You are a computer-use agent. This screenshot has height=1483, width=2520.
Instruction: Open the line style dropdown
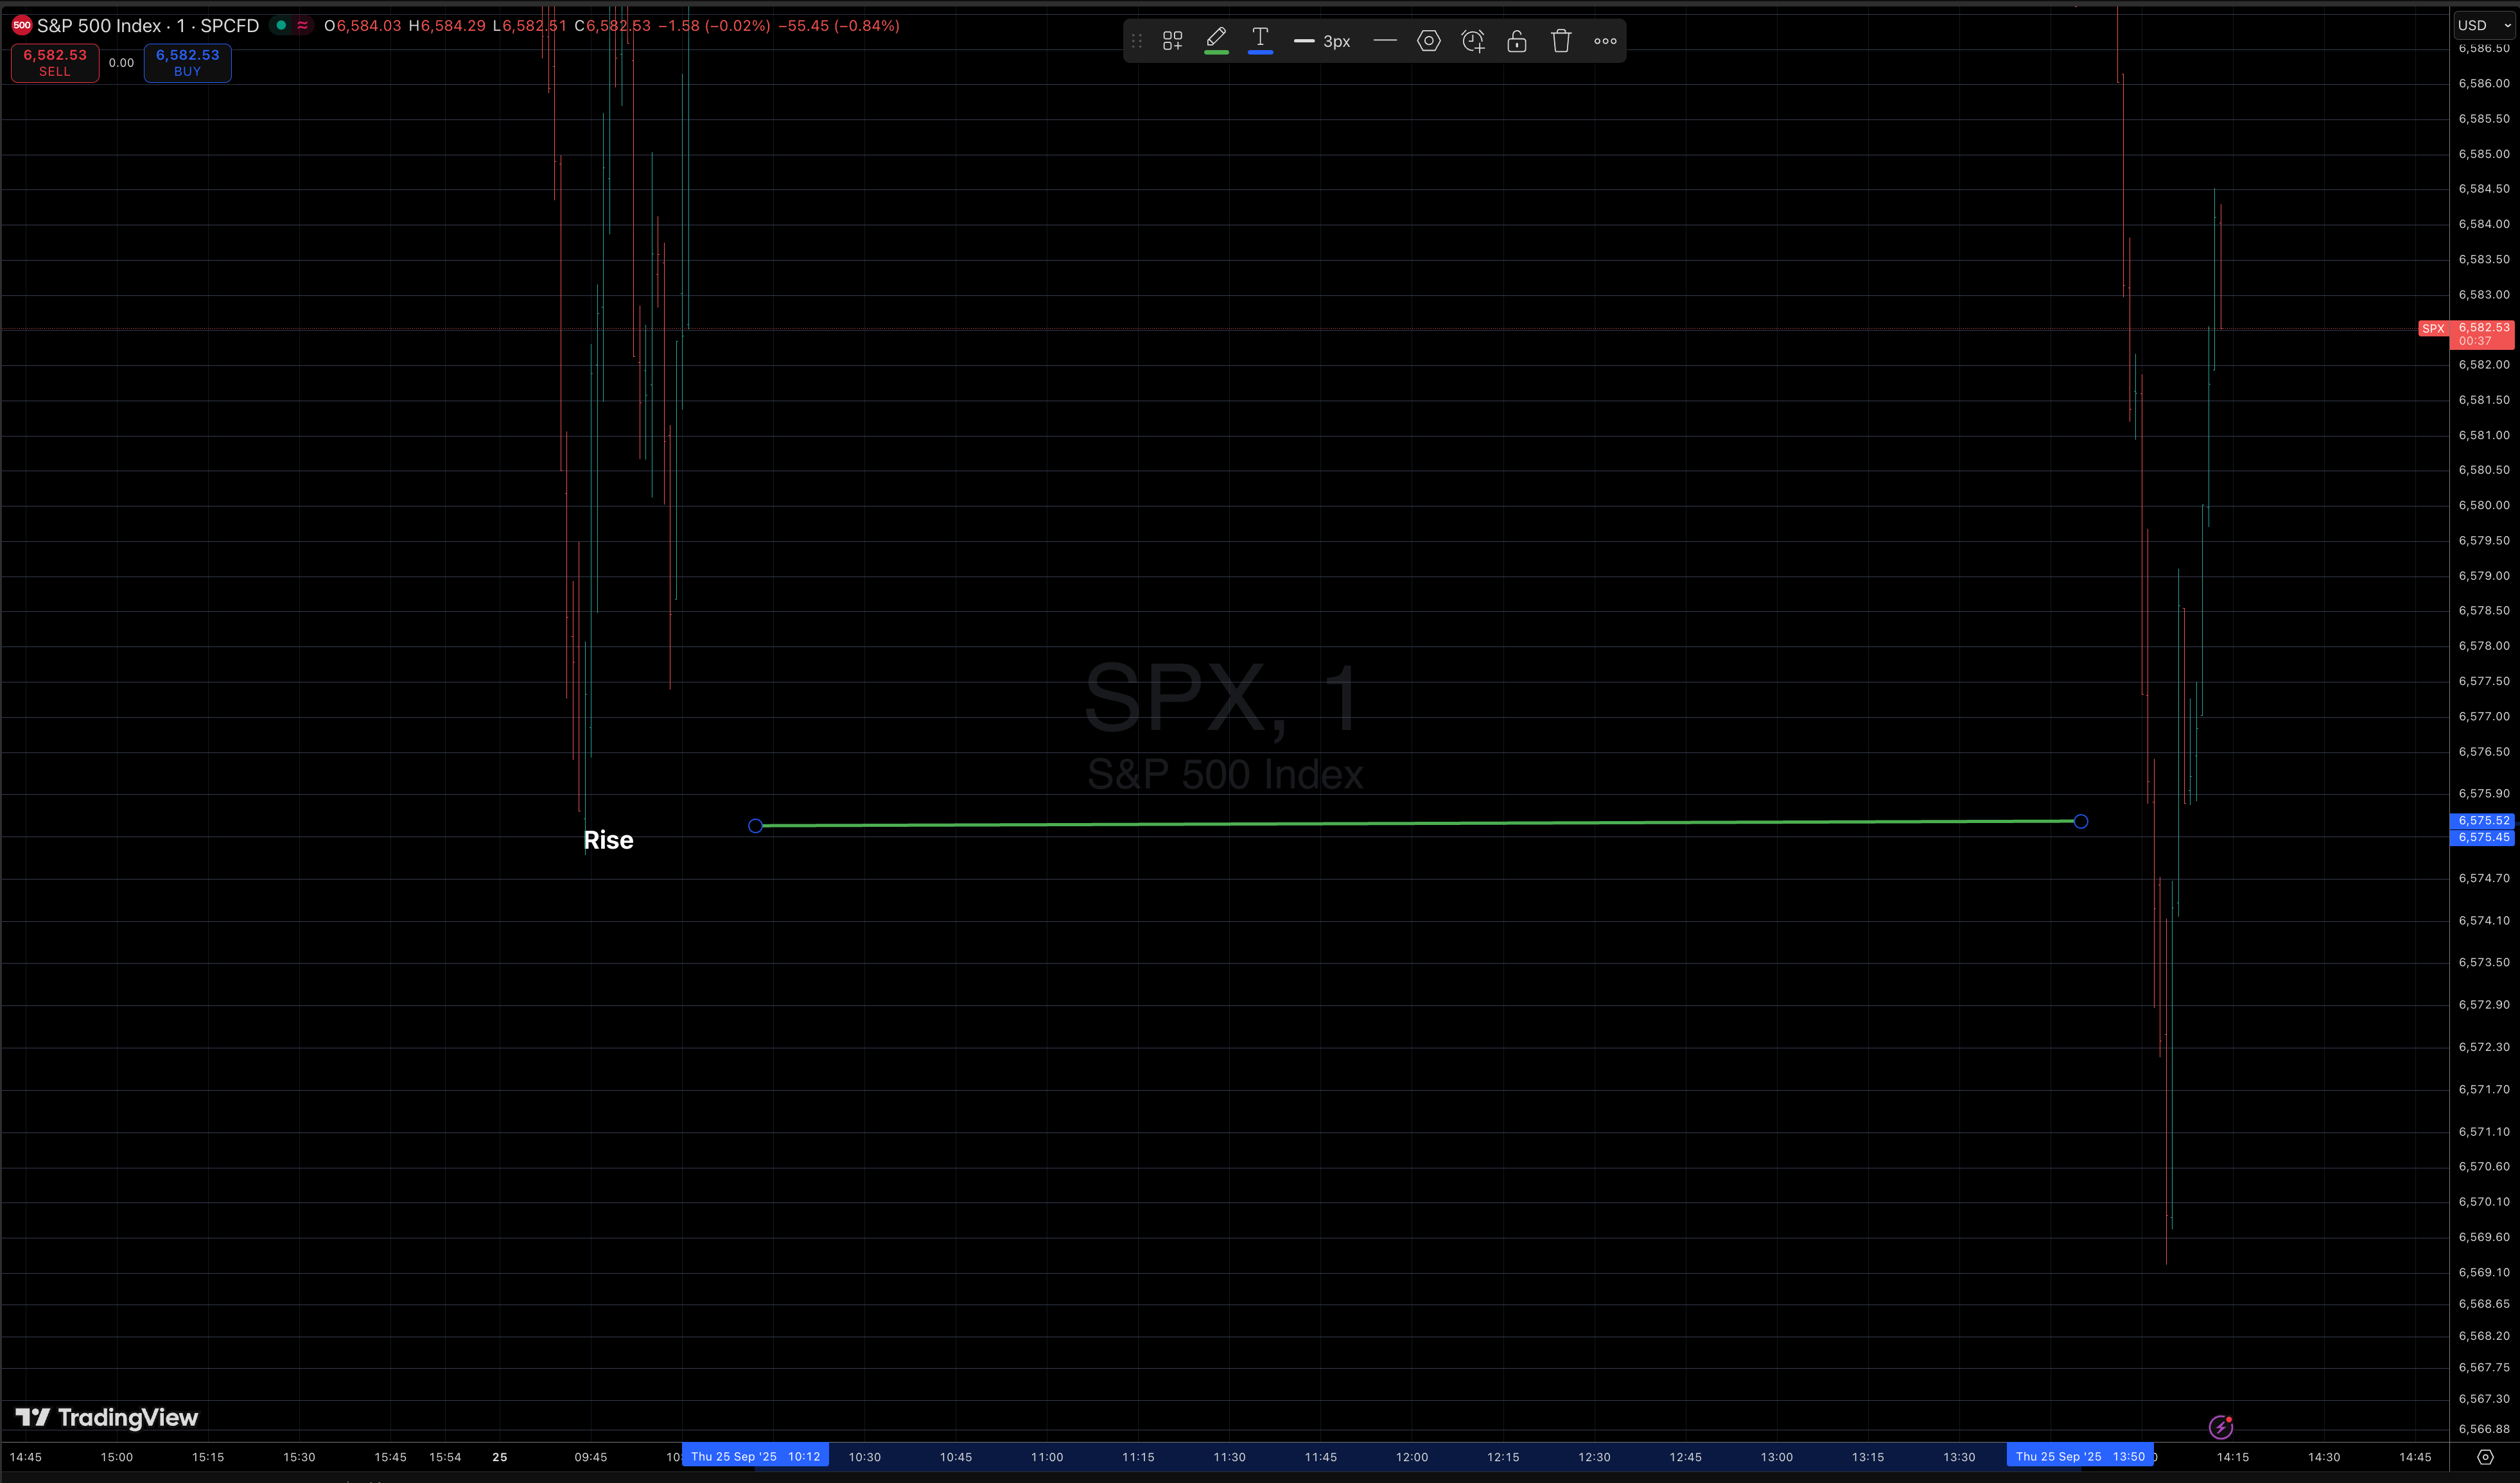coord(1385,41)
